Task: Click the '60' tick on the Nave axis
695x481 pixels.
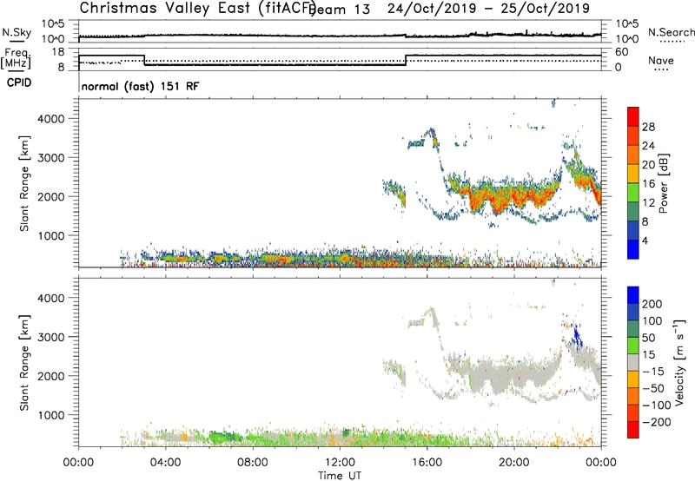Action: [622, 52]
